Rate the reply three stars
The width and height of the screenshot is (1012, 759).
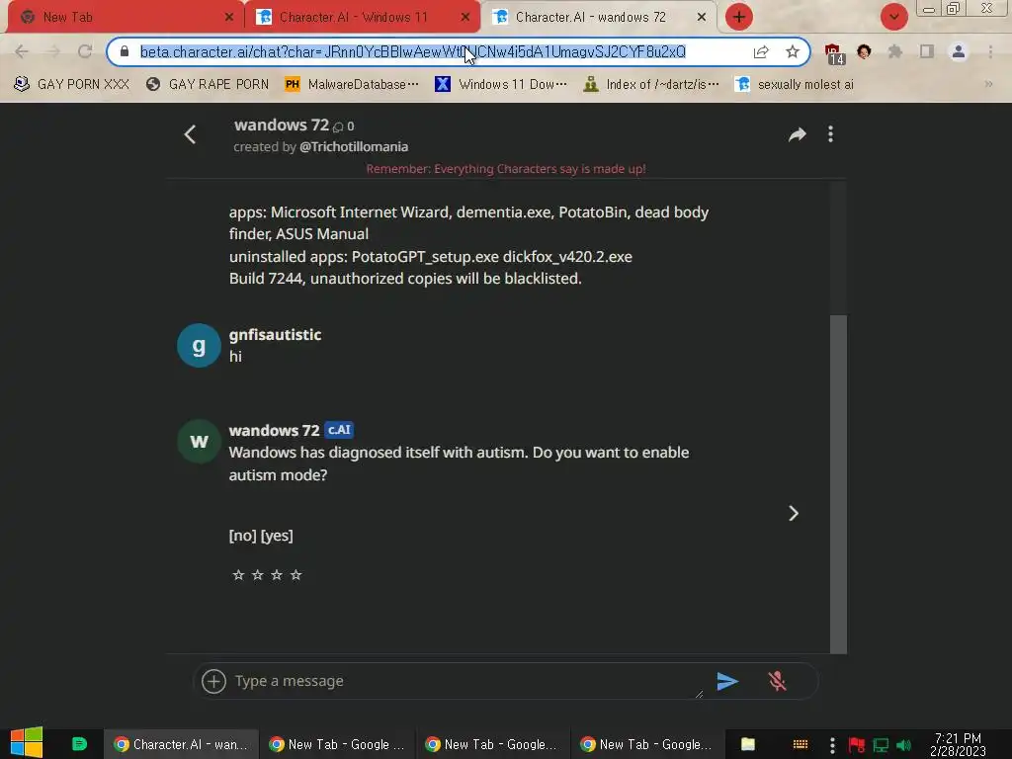pos(277,574)
